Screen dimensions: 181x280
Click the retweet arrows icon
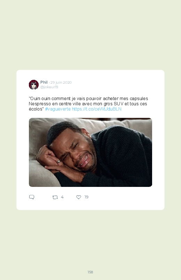[55, 197]
